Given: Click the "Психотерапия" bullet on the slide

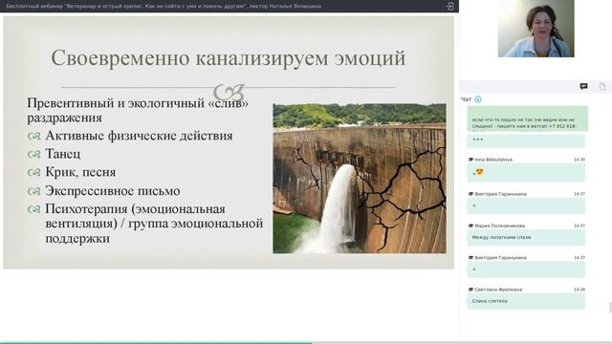Looking at the screenshot, I should pos(154,224).
